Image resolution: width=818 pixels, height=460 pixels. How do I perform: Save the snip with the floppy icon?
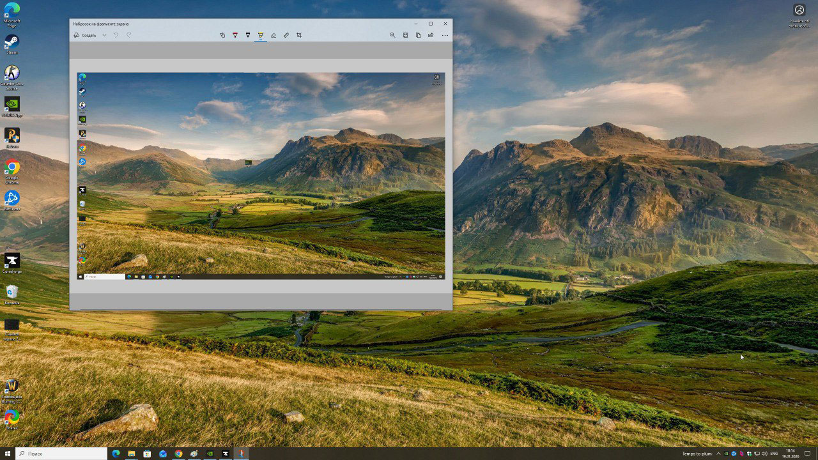coord(405,35)
